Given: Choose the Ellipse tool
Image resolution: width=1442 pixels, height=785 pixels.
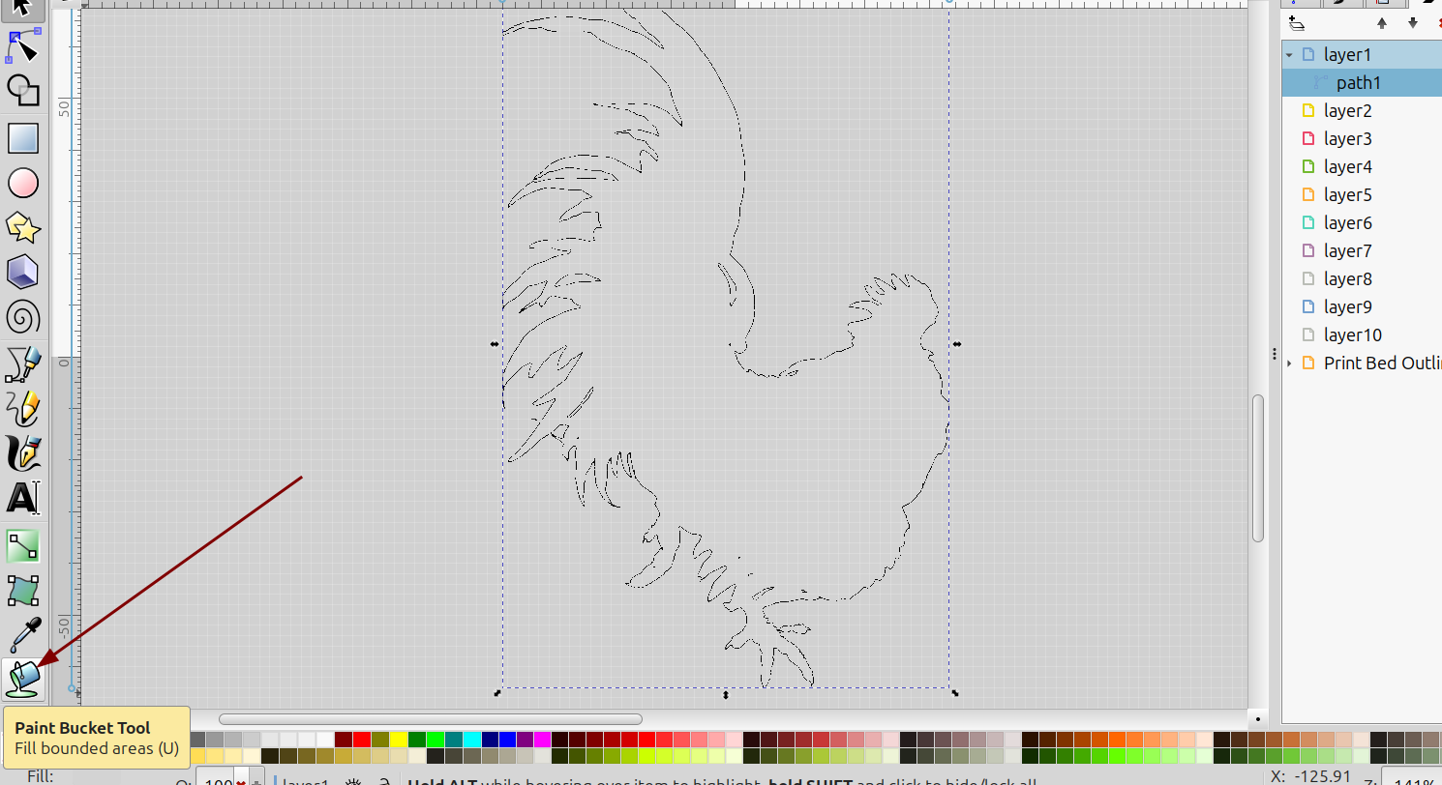Looking at the screenshot, I should 22,183.
